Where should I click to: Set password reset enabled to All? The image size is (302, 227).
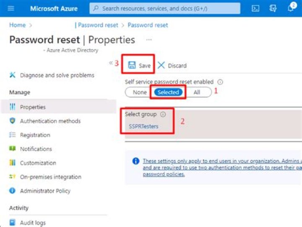click(197, 92)
